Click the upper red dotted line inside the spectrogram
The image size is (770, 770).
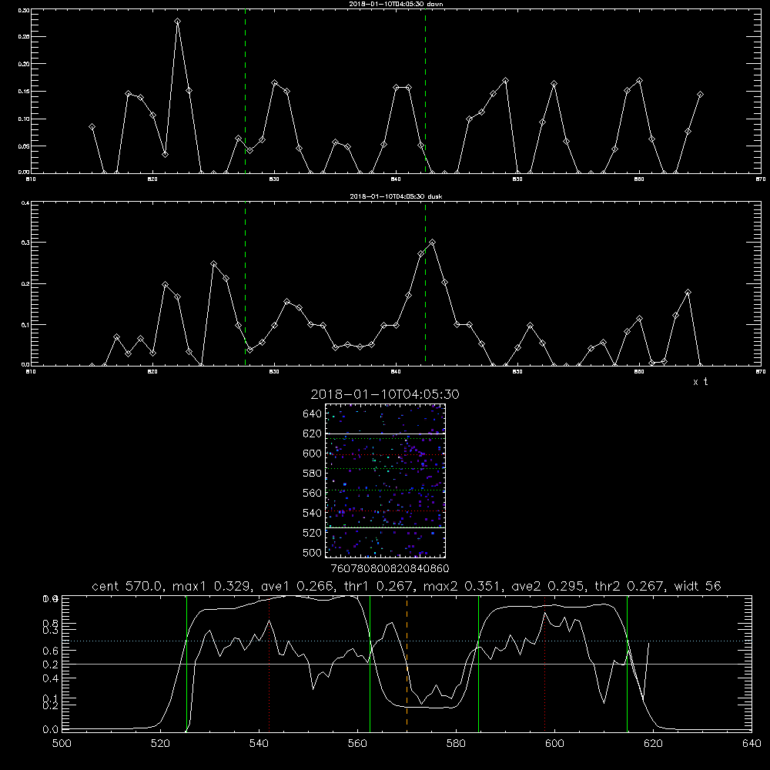385,455
